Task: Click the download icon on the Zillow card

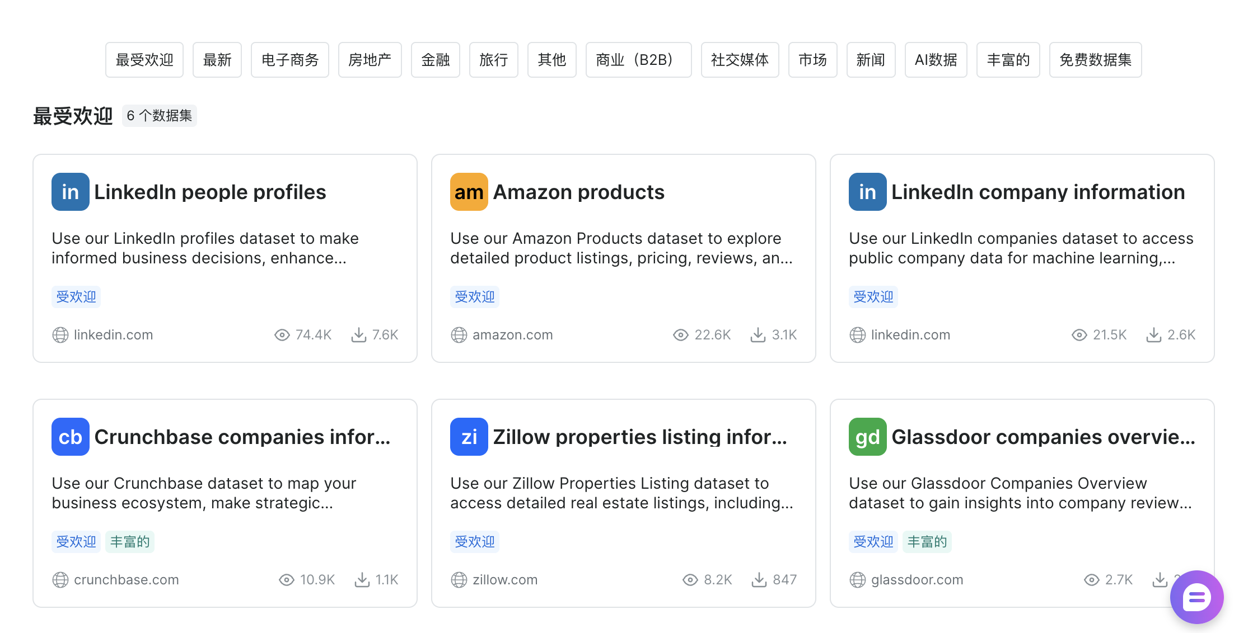Action: [759, 579]
